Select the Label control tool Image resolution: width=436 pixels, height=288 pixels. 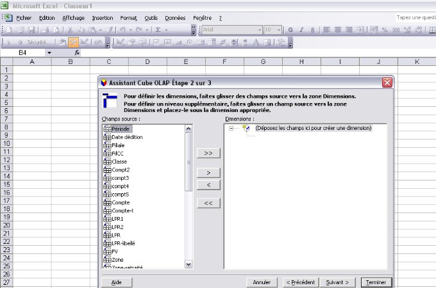[256, 42]
